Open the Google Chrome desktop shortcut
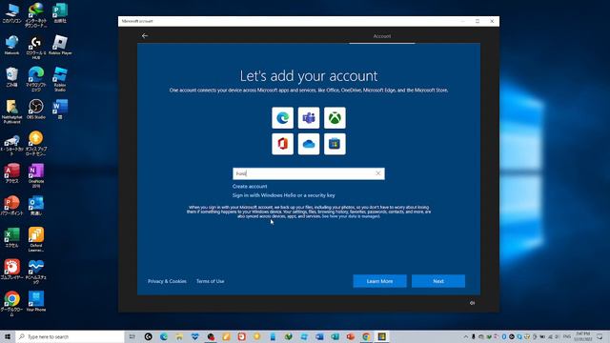 pos(11,304)
